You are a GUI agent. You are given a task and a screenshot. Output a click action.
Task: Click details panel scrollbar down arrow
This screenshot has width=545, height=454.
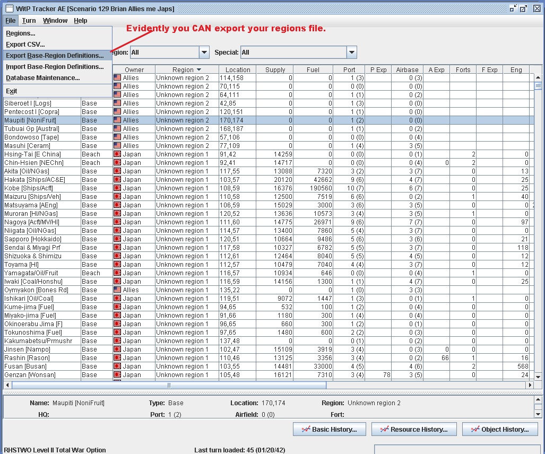click(x=538, y=414)
